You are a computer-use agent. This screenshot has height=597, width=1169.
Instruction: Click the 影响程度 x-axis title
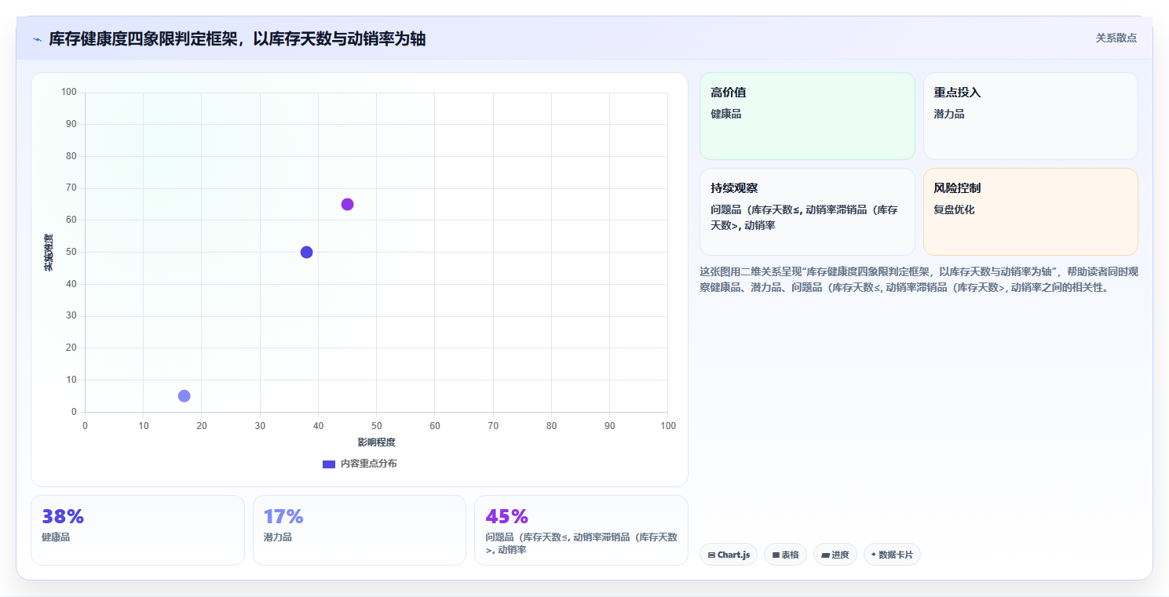[377, 442]
